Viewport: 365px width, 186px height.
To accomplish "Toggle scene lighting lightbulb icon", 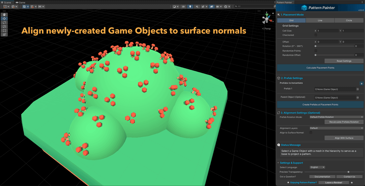I will (x=190, y=6).
